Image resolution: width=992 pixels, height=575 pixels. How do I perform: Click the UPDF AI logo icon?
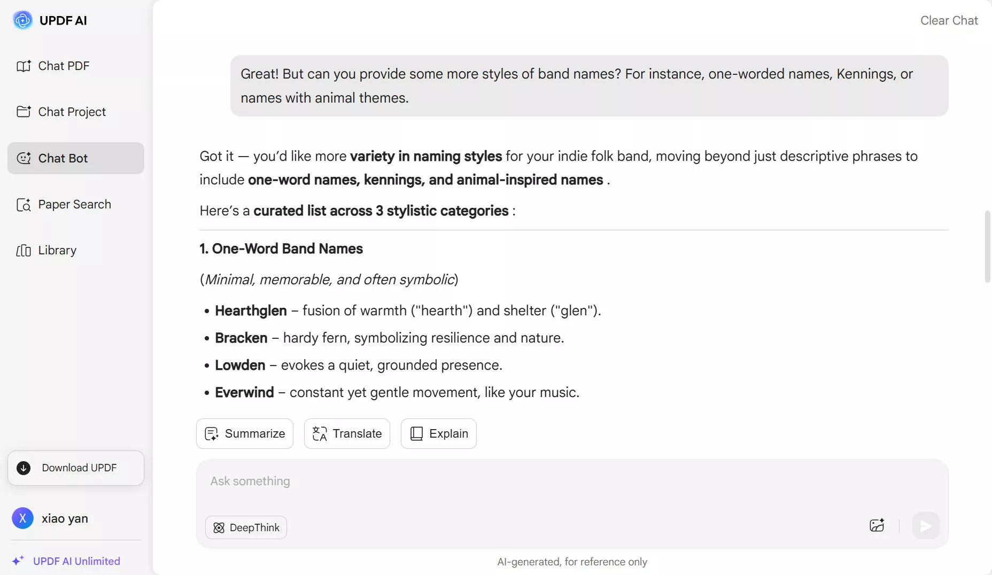coord(22,20)
